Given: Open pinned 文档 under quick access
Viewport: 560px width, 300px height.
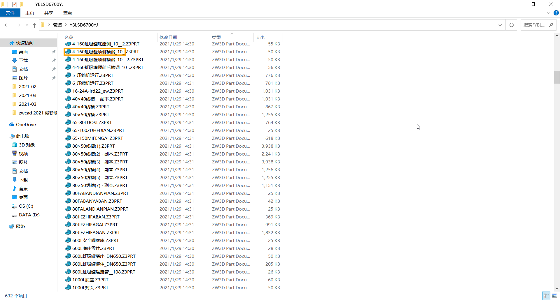Looking at the screenshot, I should tap(23, 69).
